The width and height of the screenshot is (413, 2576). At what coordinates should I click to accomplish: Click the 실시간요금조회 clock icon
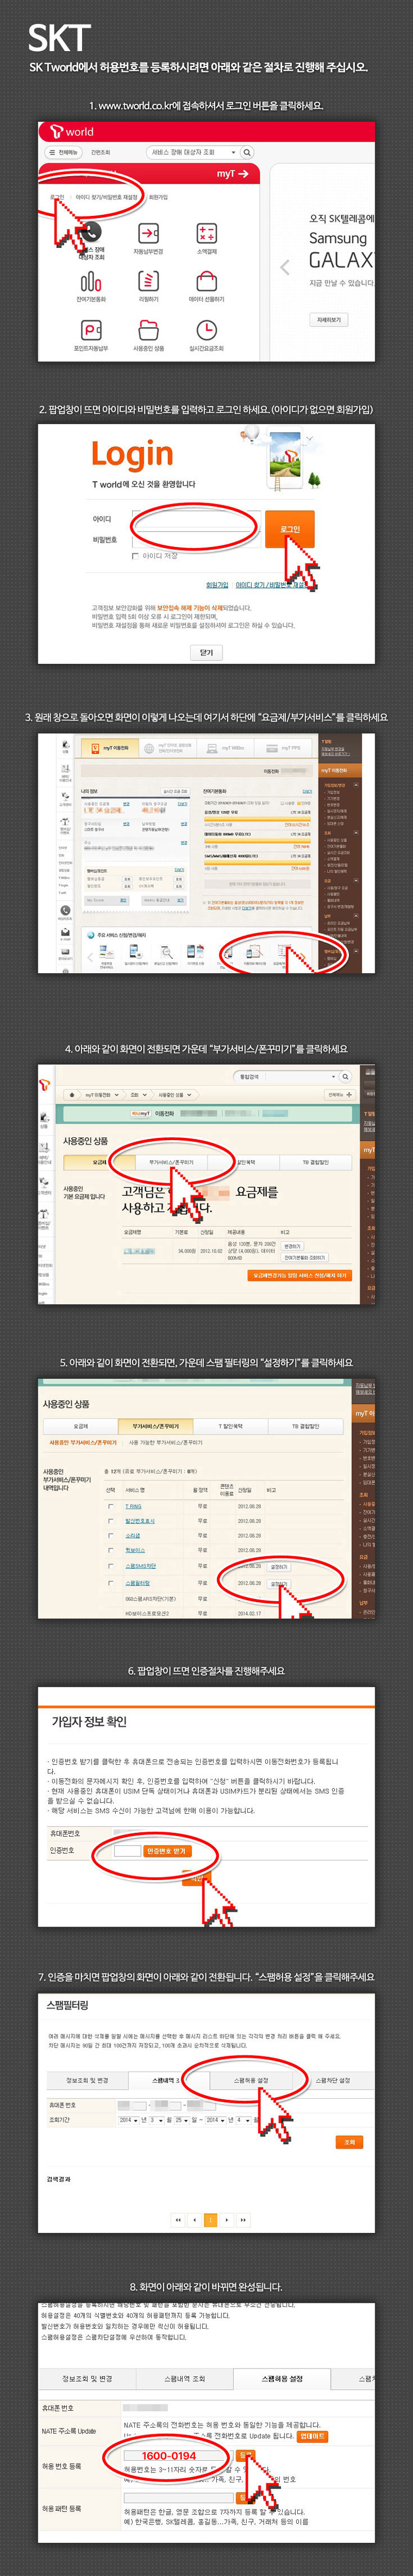(206, 329)
